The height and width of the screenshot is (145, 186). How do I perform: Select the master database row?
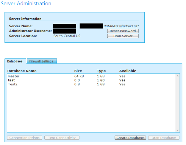tap(91, 76)
